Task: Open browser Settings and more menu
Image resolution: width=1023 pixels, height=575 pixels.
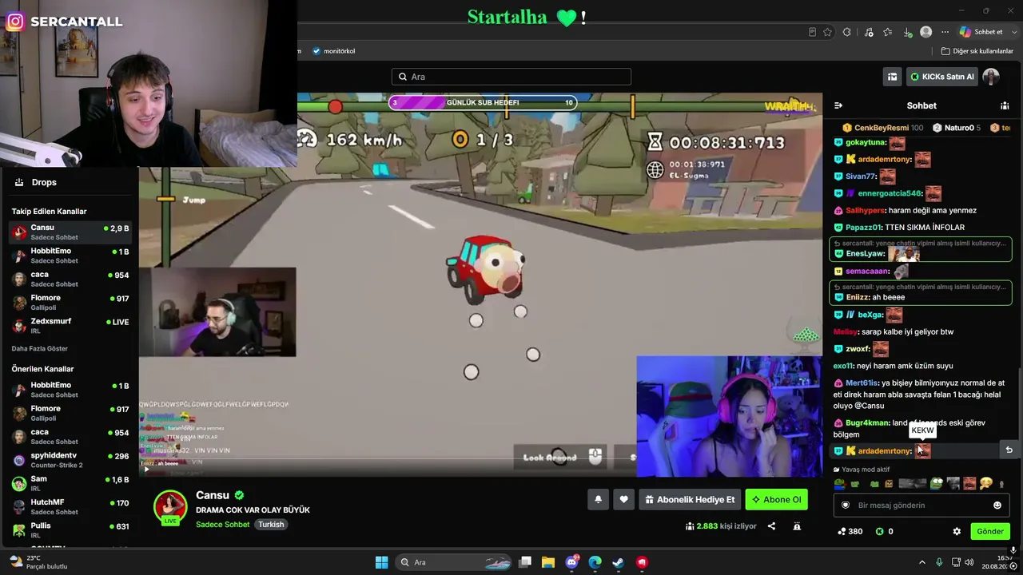Action: (x=945, y=32)
